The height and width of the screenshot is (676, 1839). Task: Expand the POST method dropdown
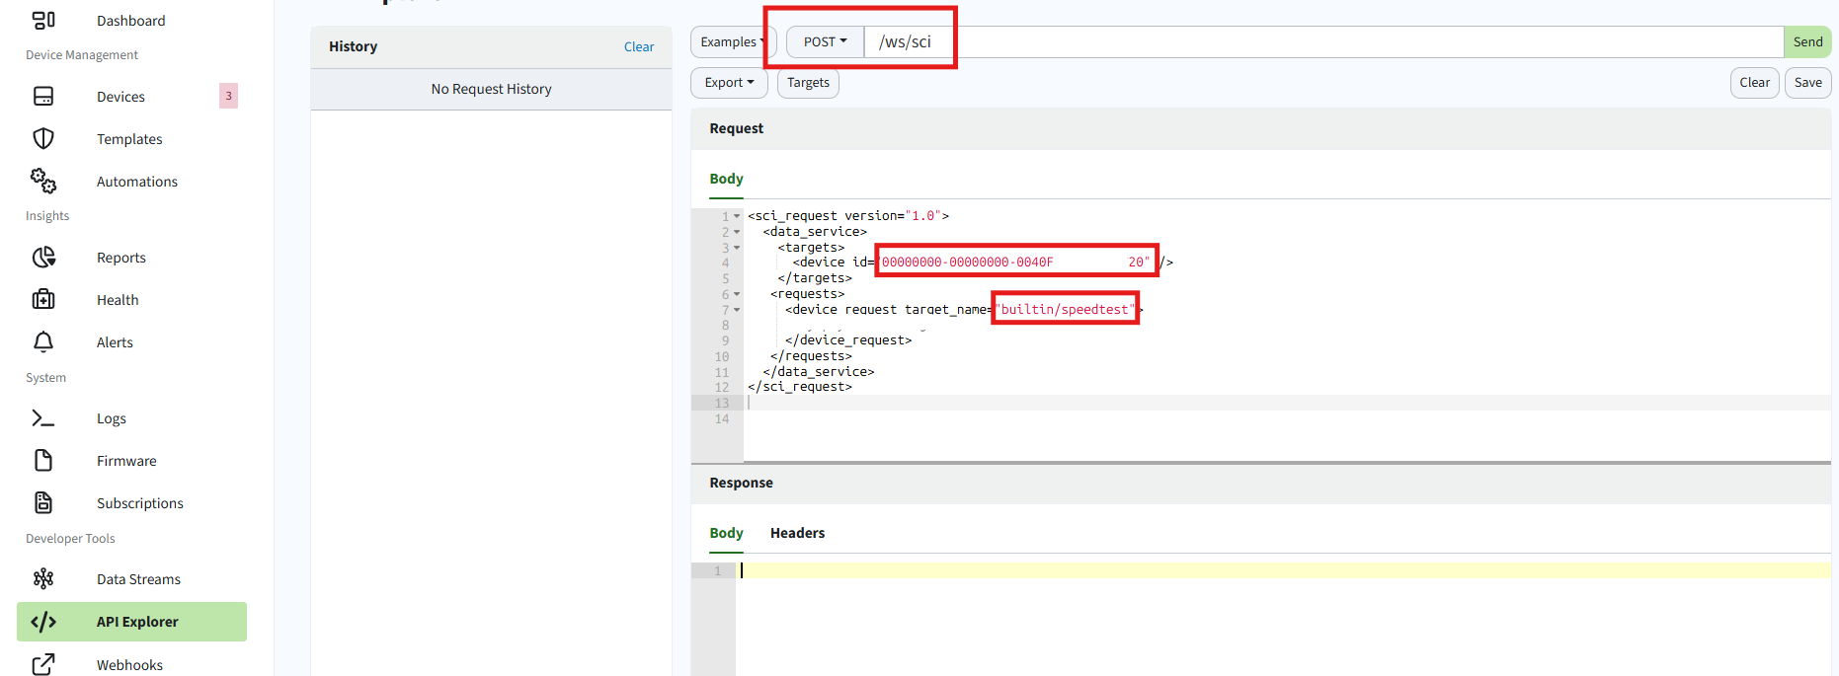pyautogui.click(x=825, y=42)
